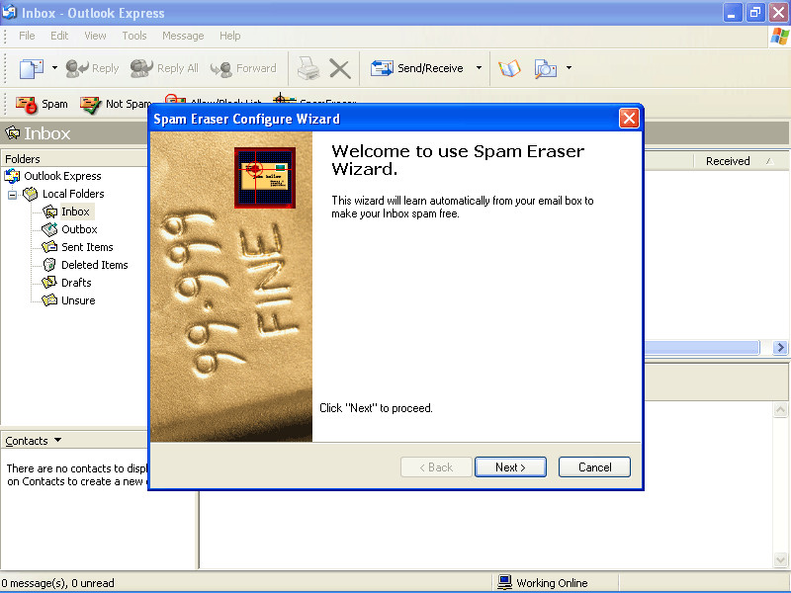This screenshot has width=791, height=593.
Task: Expand the Find dropdown arrow
Action: point(569,67)
